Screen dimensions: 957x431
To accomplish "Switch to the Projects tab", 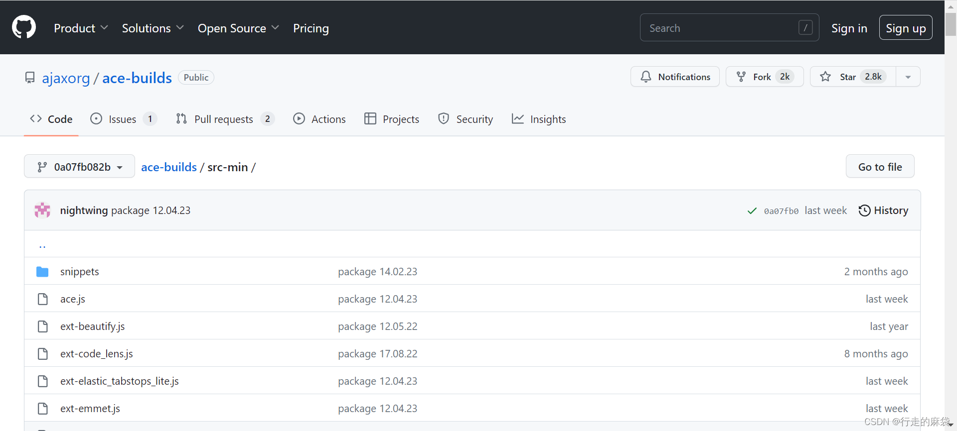I will [x=392, y=119].
